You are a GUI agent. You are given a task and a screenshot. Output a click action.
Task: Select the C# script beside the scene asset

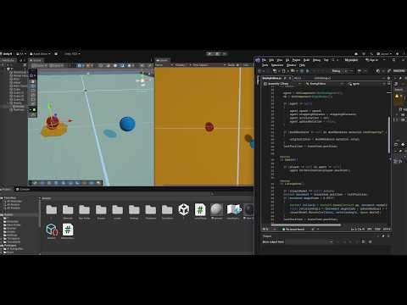coord(200,210)
